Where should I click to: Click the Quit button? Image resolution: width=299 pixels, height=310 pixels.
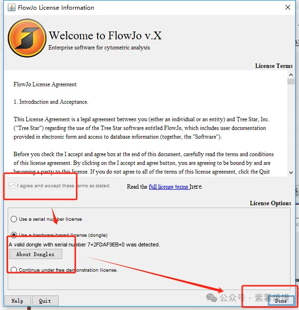[x=45, y=301]
